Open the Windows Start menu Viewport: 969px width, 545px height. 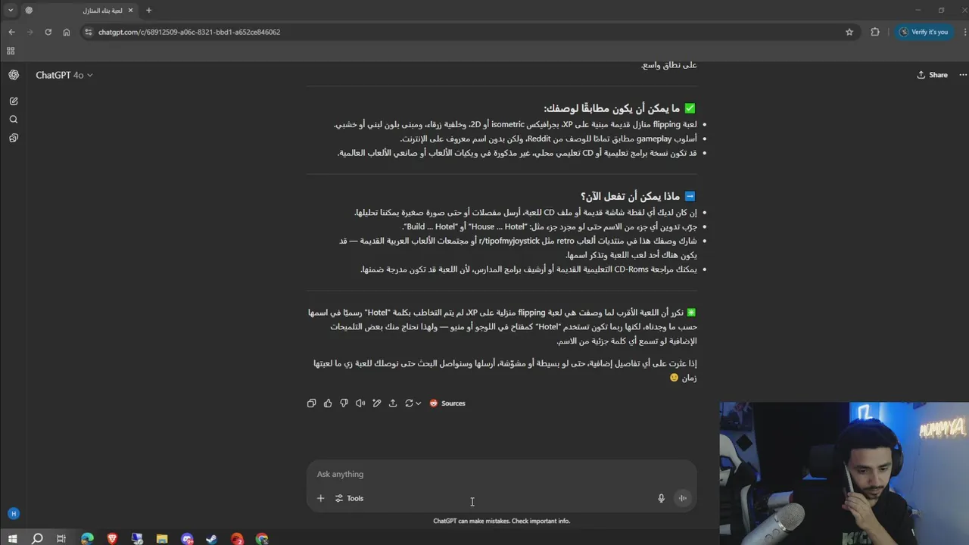coord(12,539)
